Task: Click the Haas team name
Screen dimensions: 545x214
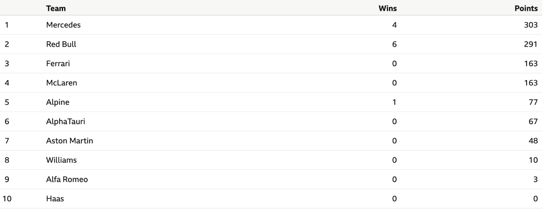Action: (55, 198)
